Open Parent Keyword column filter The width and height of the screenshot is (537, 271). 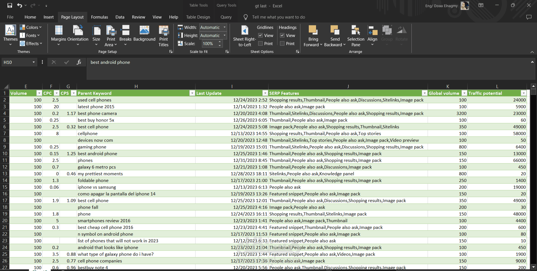[192, 93]
